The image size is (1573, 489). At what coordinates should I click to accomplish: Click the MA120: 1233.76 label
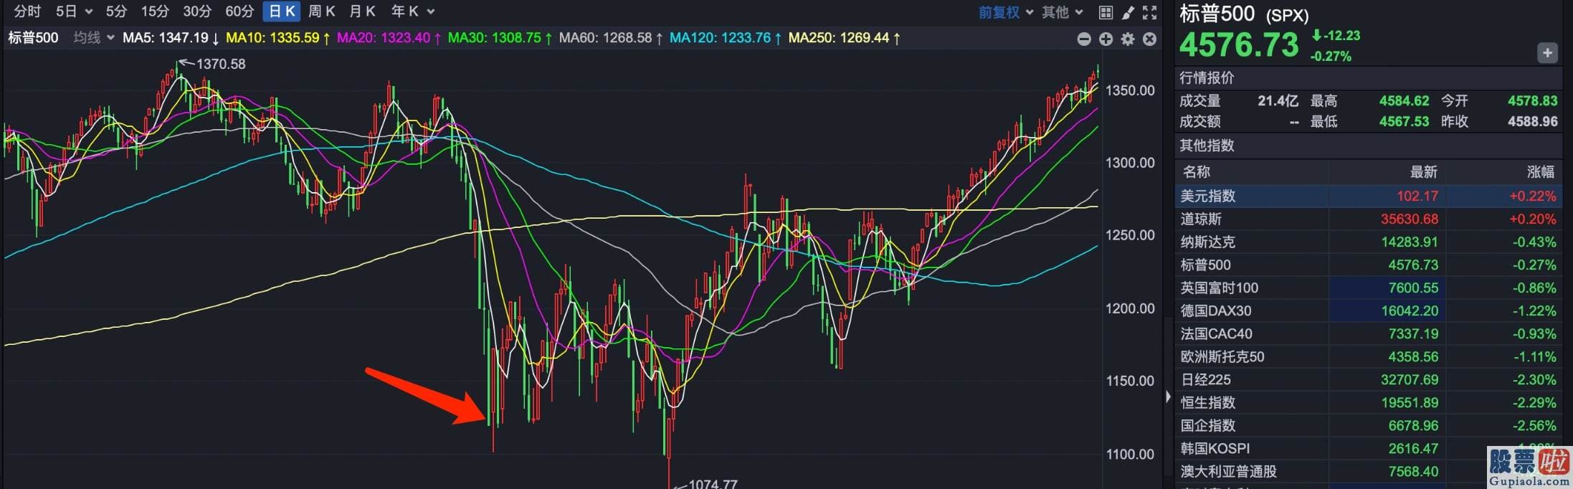pos(726,37)
